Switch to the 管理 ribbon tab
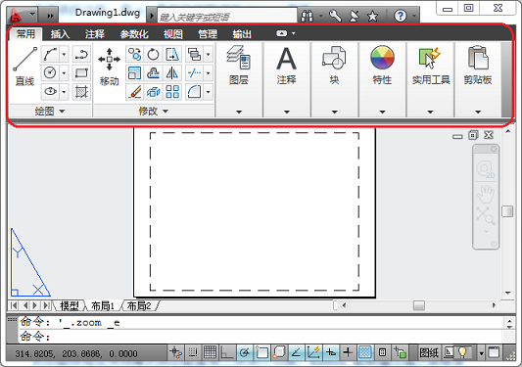The height and width of the screenshot is (367, 522). tap(208, 34)
